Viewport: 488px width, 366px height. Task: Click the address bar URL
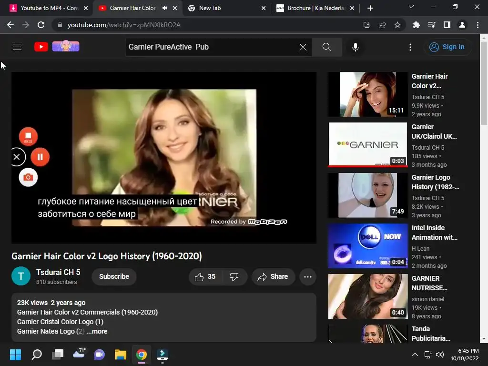[x=124, y=25]
